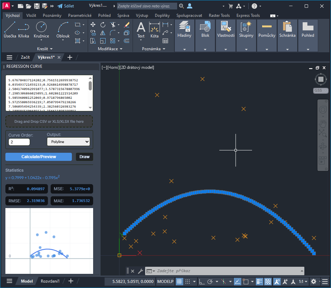The width and height of the screenshot is (331, 288).
Task: Toggle ortho mode in status bar
Action: point(201,281)
